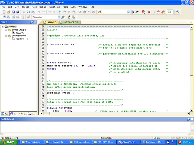Select the Templates tab in the Project panel

coord(32,114)
